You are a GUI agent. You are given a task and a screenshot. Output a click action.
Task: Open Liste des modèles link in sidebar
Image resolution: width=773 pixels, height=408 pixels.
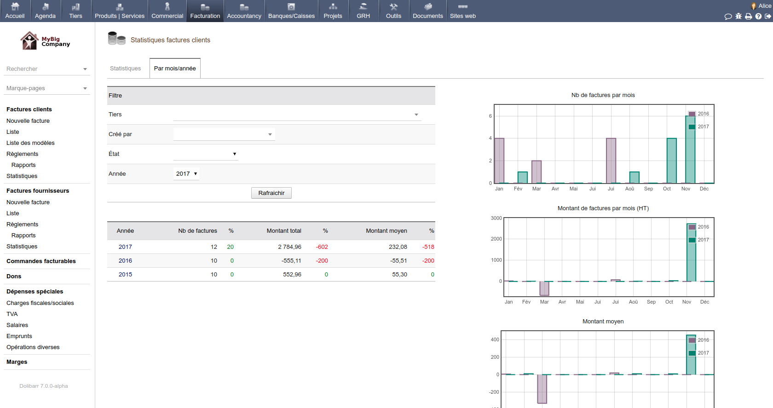pos(30,143)
